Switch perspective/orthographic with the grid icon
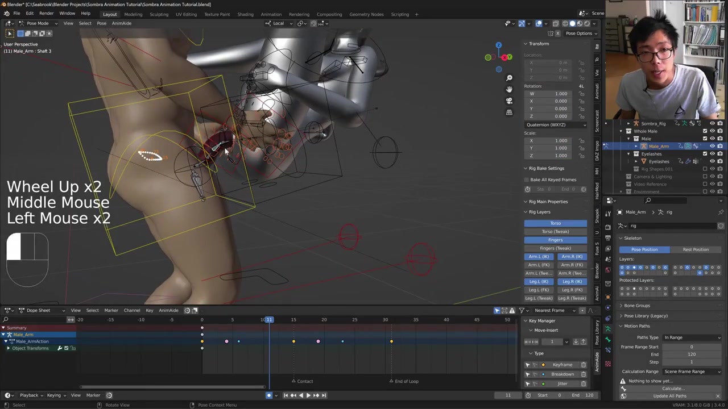 coord(509,112)
